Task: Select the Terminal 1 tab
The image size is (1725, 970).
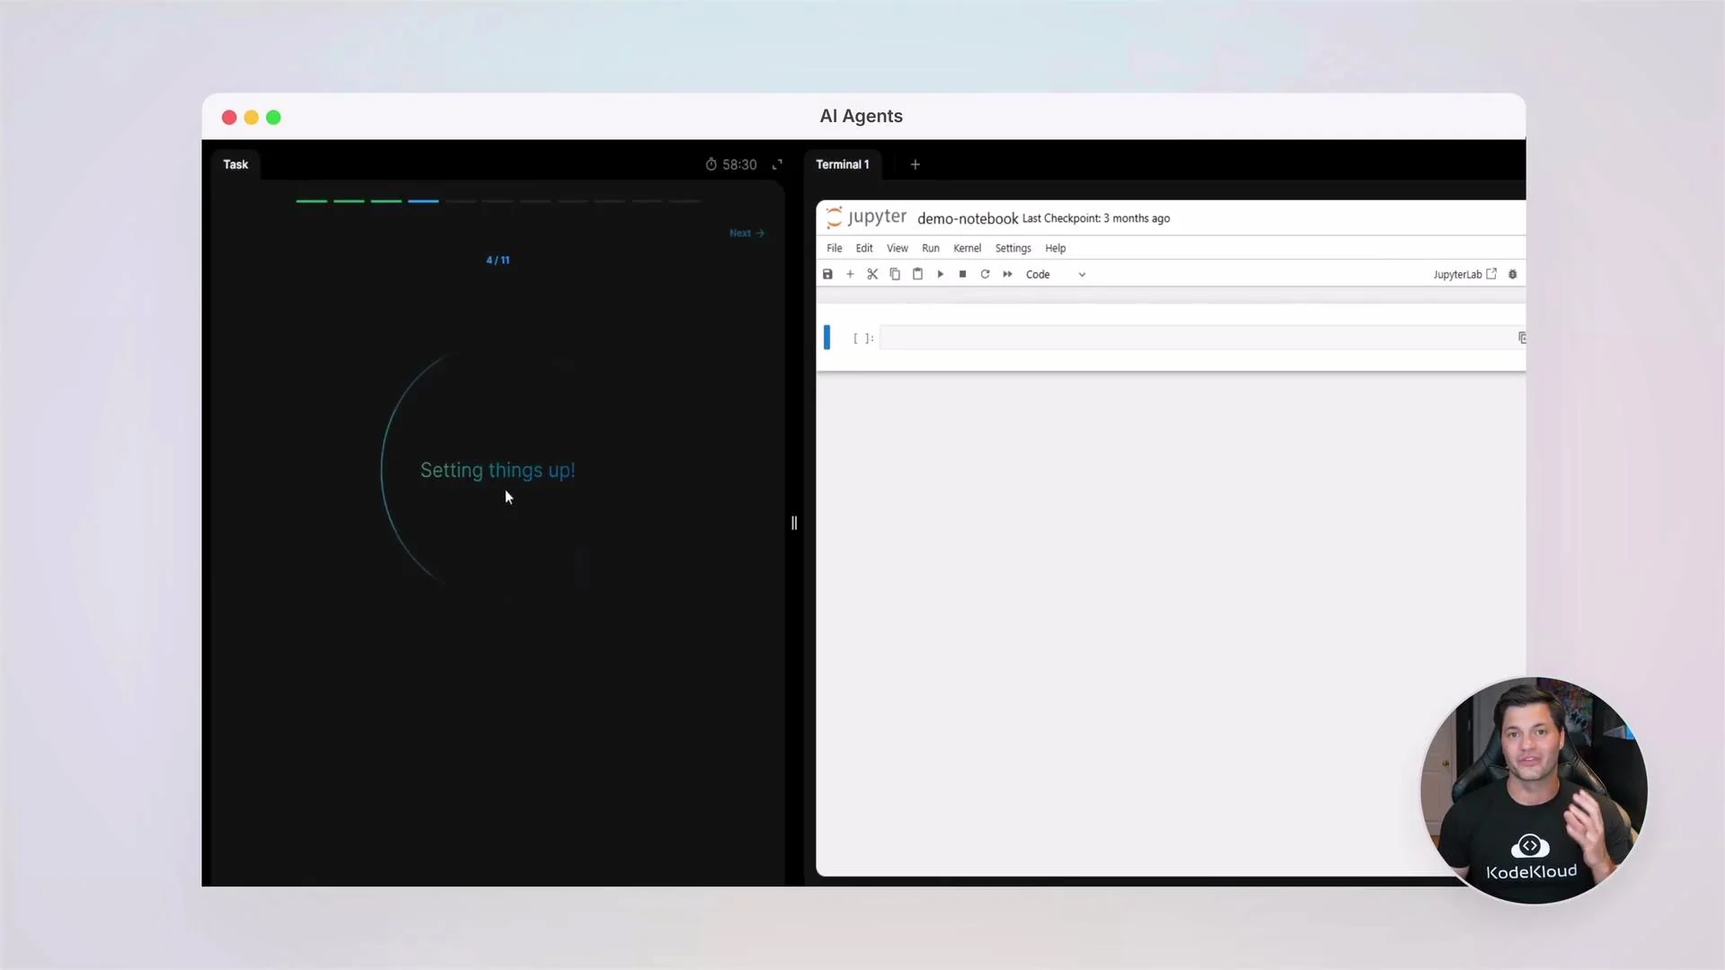Action: [843, 164]
